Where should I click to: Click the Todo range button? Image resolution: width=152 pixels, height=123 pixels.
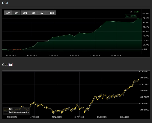coord(51,13)
